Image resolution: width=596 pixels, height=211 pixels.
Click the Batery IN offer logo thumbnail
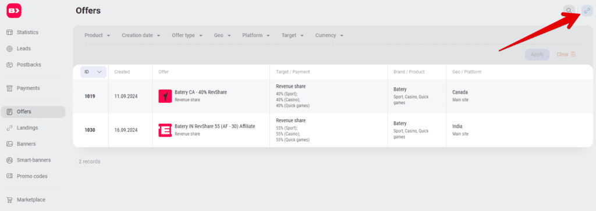165,130
